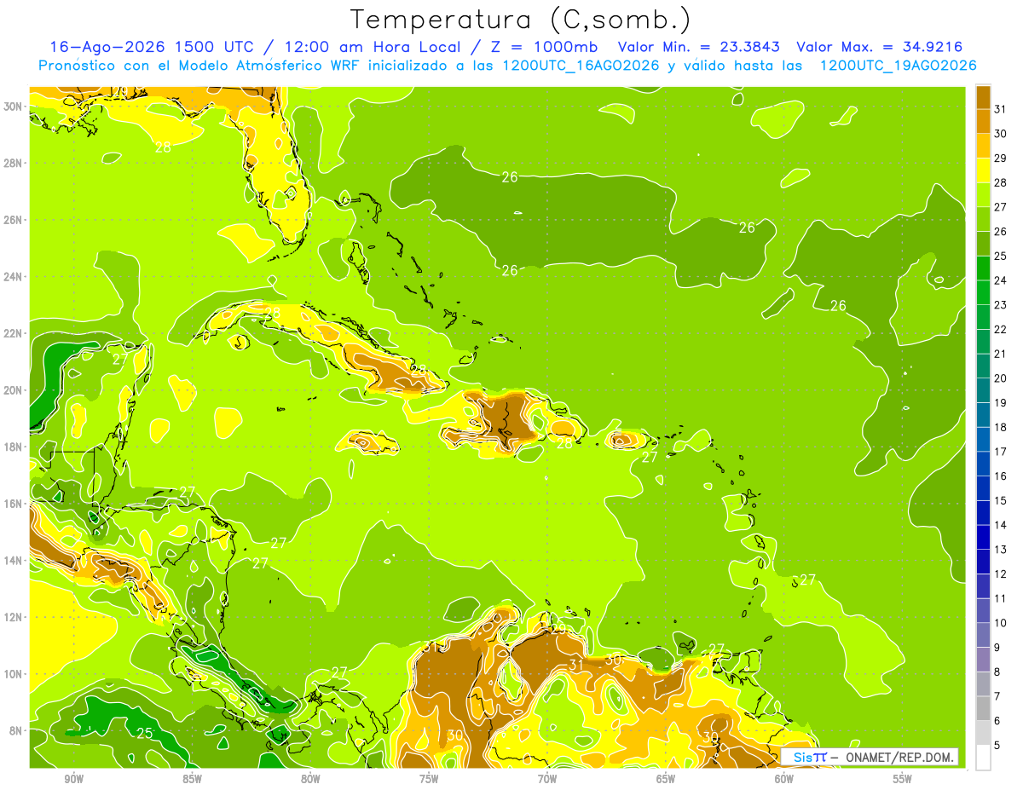This screenshot has width=1023, height=790.
Task: Click the title "Temperatura (C,somb.)"
Action: [x=520, y=20]
